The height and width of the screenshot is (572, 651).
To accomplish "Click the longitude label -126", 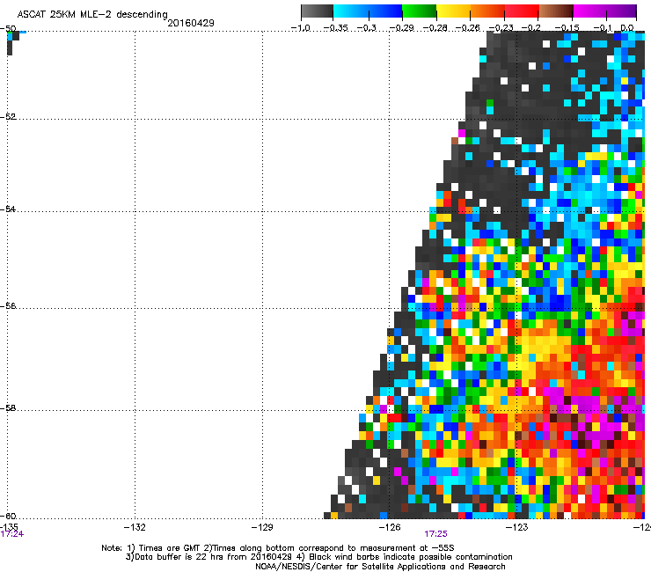I will point(390,527).
